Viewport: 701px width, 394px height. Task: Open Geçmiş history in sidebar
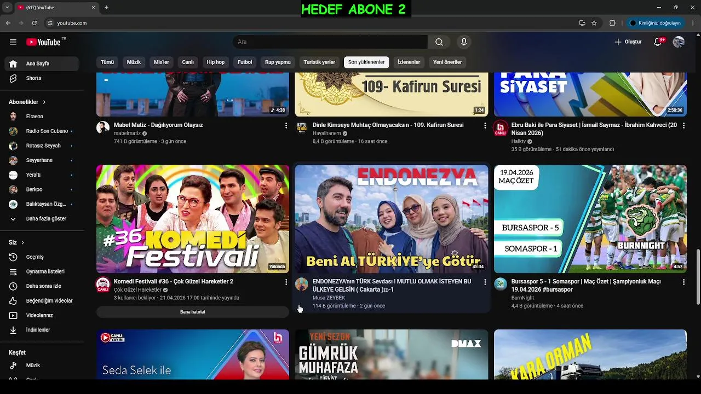click(x=42, y=257)
